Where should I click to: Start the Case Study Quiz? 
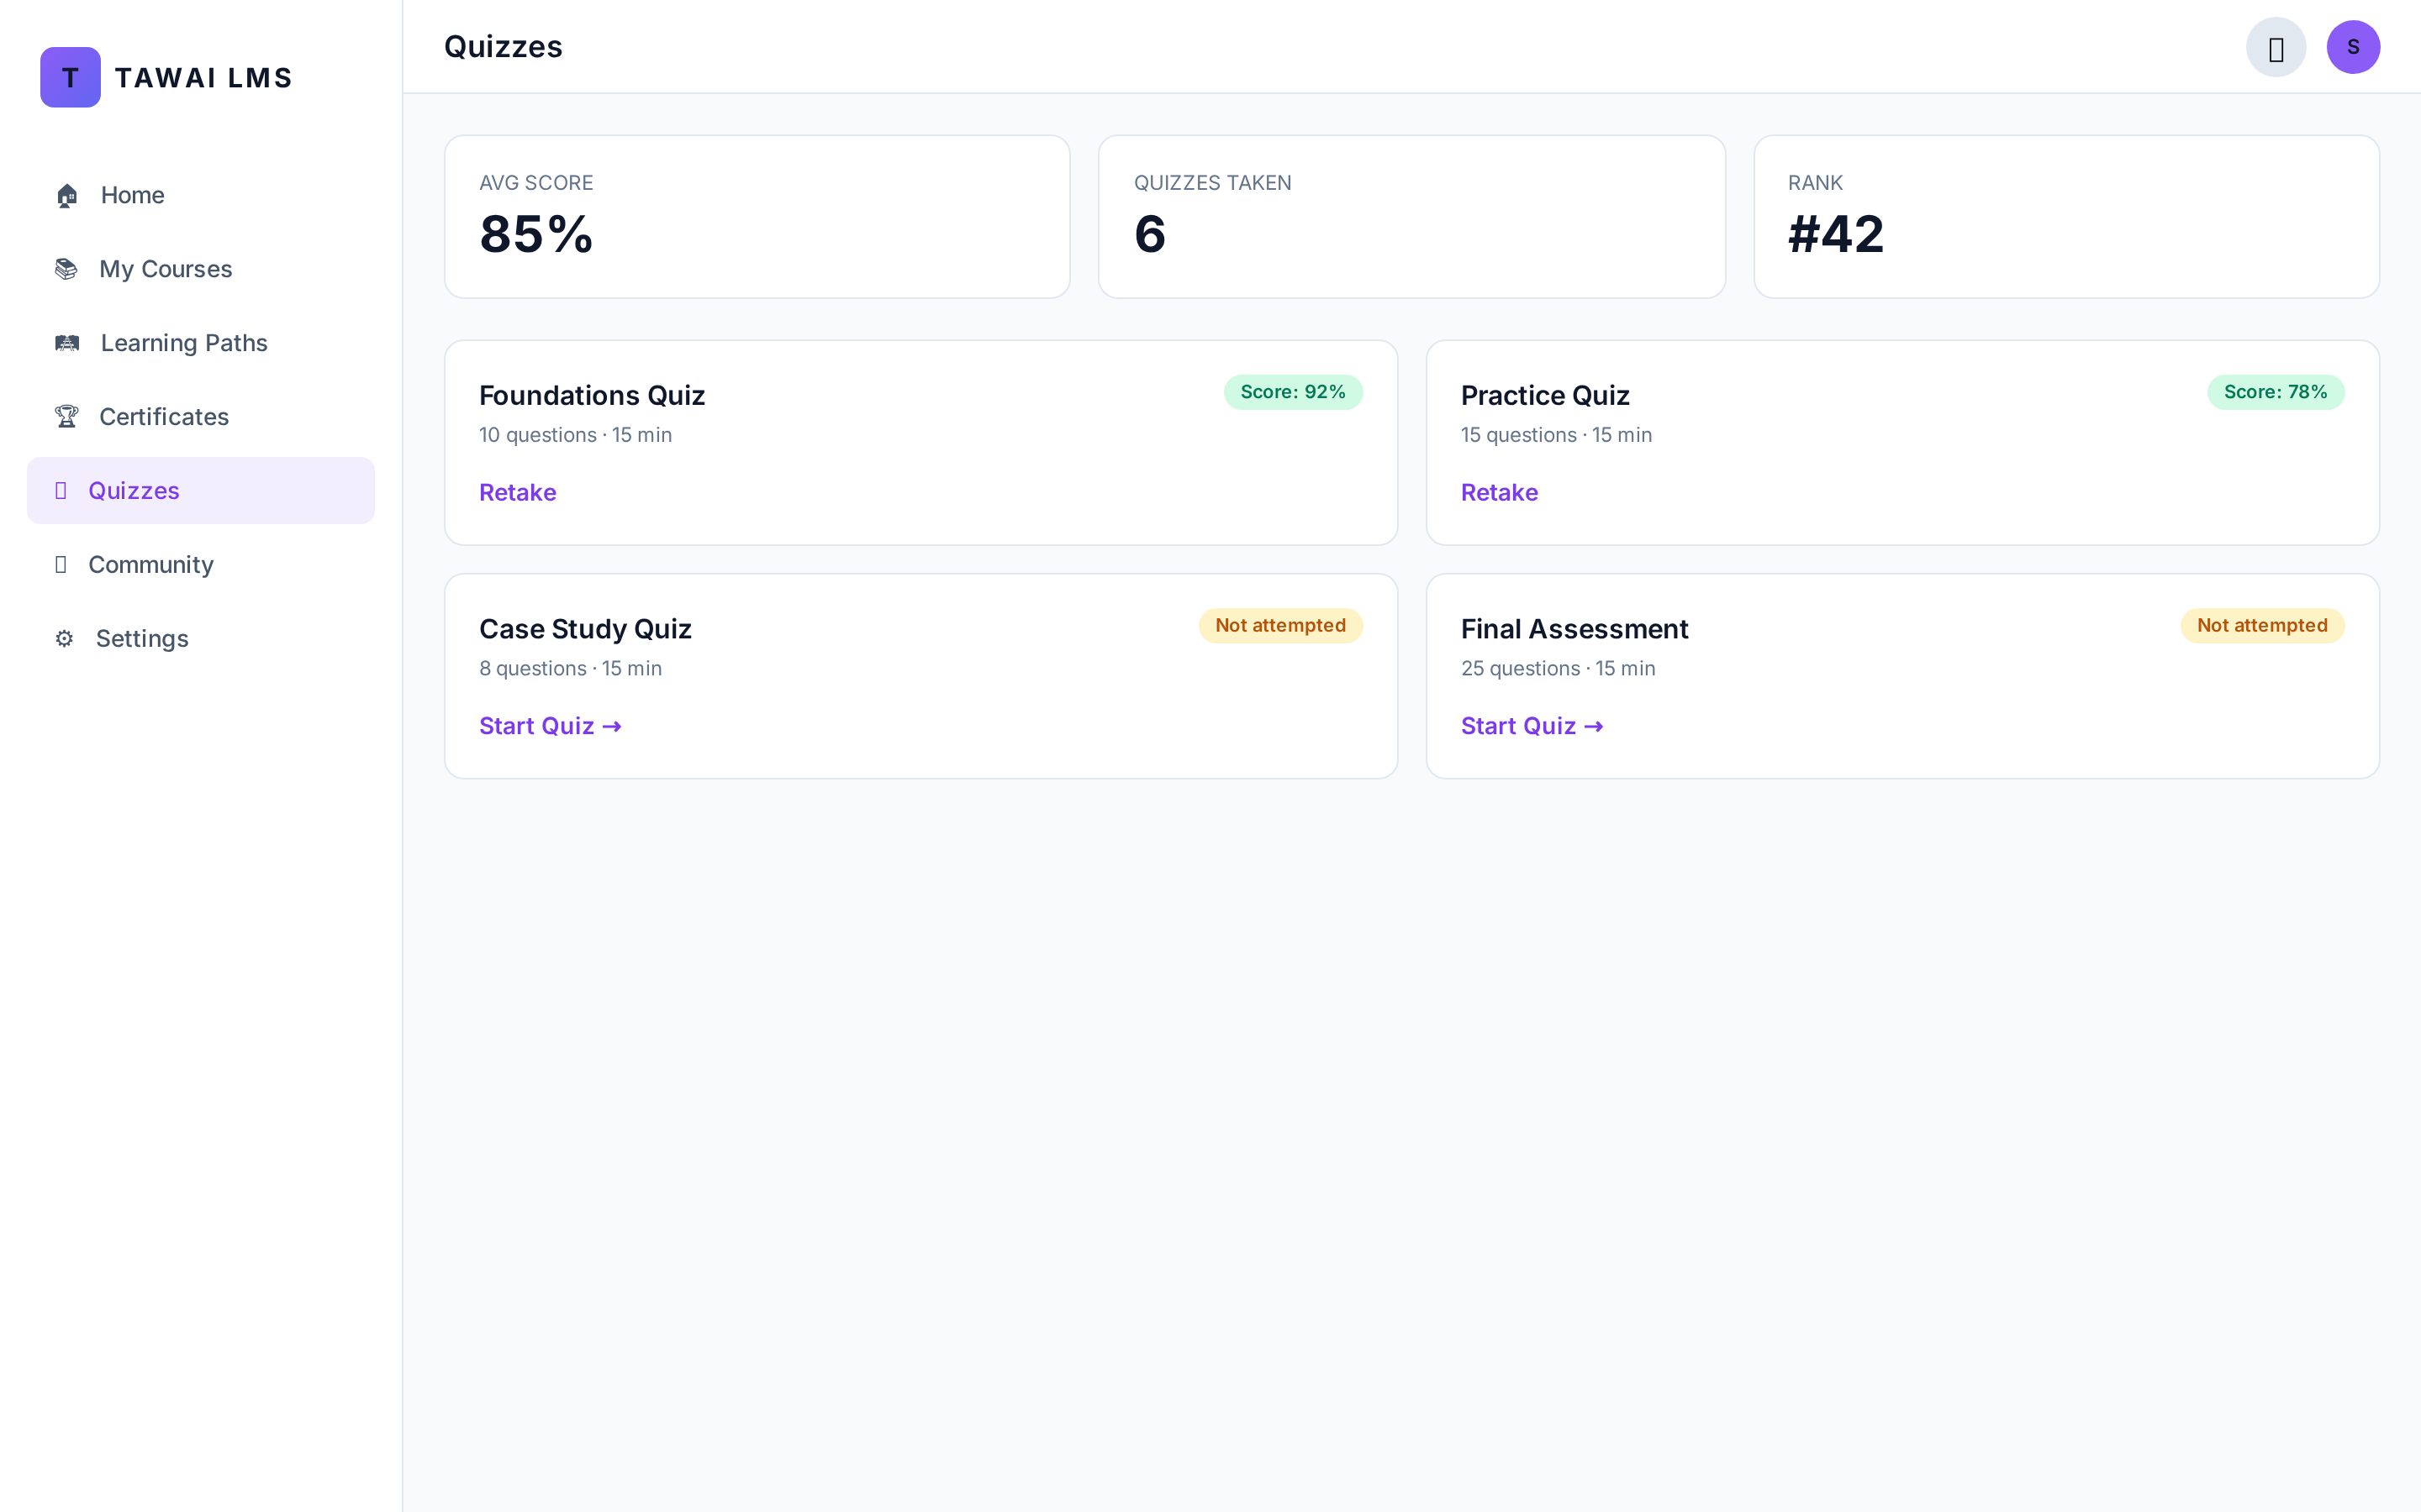[551, 726]
